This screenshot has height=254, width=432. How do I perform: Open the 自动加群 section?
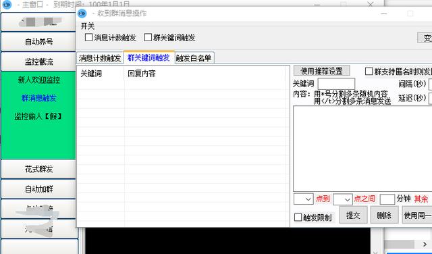pyautogui.click(x=38, y=189)
